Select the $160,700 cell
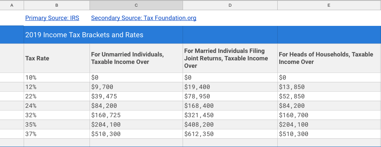Viewport: 381px width, 147px height. tap(329, 115)
